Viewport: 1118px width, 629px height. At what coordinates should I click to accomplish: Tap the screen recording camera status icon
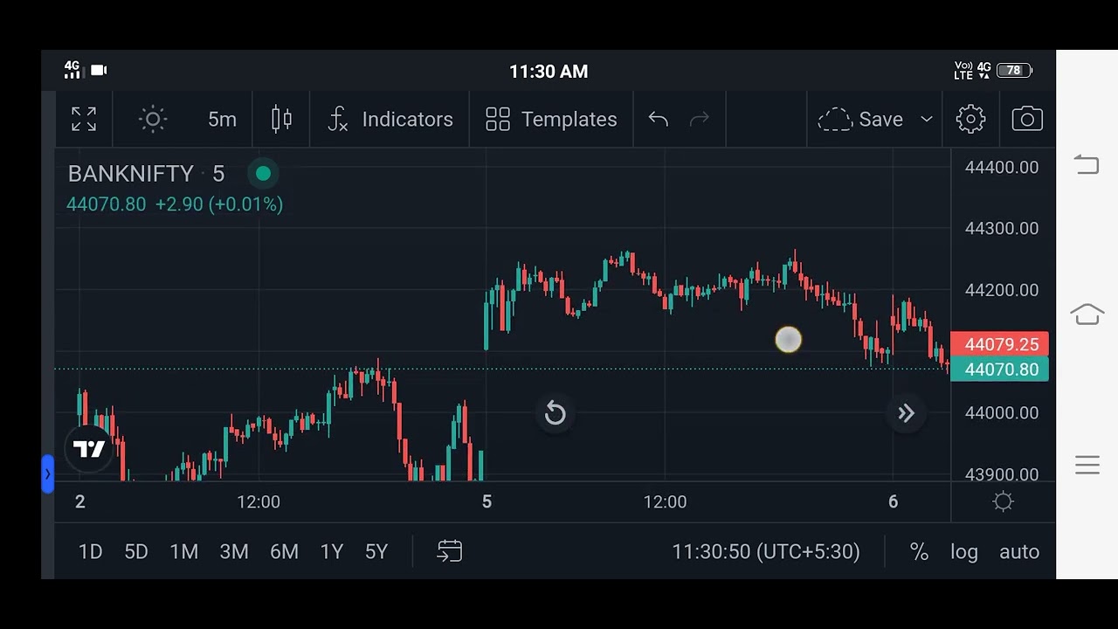pyautogui.click(x=99, y=70)
